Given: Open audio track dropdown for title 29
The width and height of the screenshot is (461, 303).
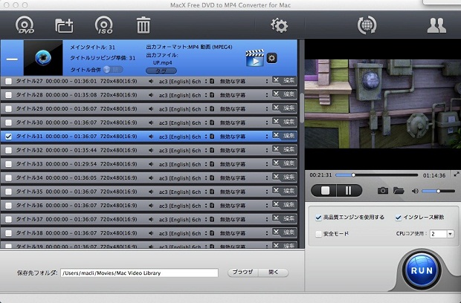Looking at the screenshot, I should click(x=206, y=109).
